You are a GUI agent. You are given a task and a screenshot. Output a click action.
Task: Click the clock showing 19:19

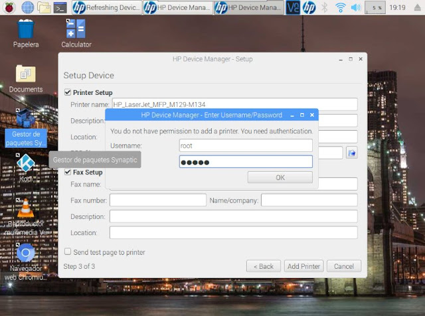pos(397,7)
